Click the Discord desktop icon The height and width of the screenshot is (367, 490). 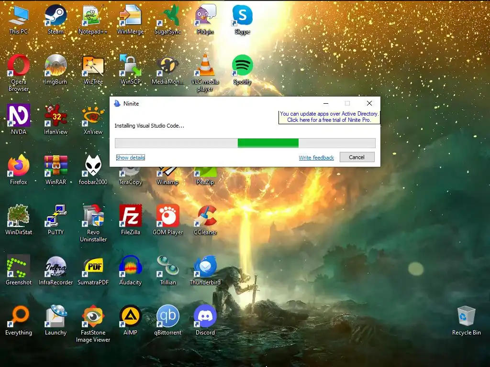click(205, 320)
